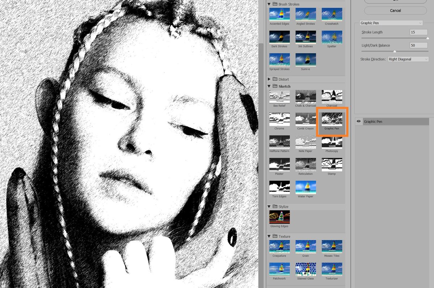Choose the Crosshatch filter thumbnail
The width and height of the screenshot is (434, 288).
tap(332, 14)
